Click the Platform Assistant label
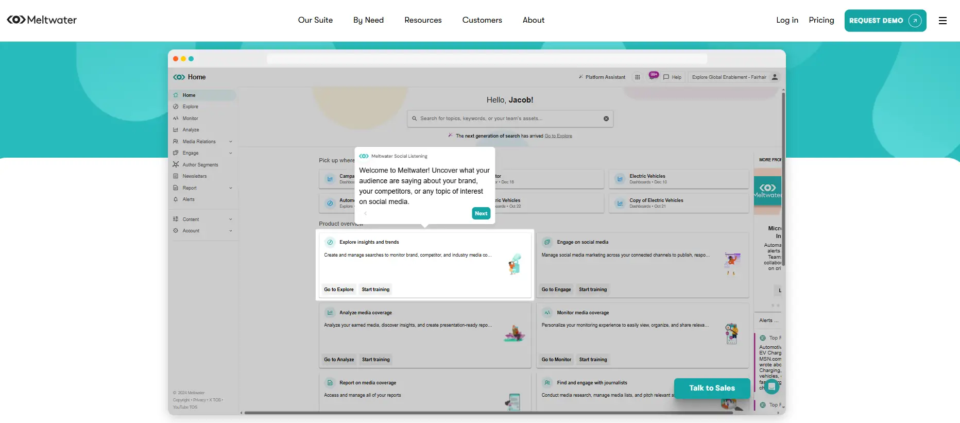 pyautogui.click(x=605, y=77)
